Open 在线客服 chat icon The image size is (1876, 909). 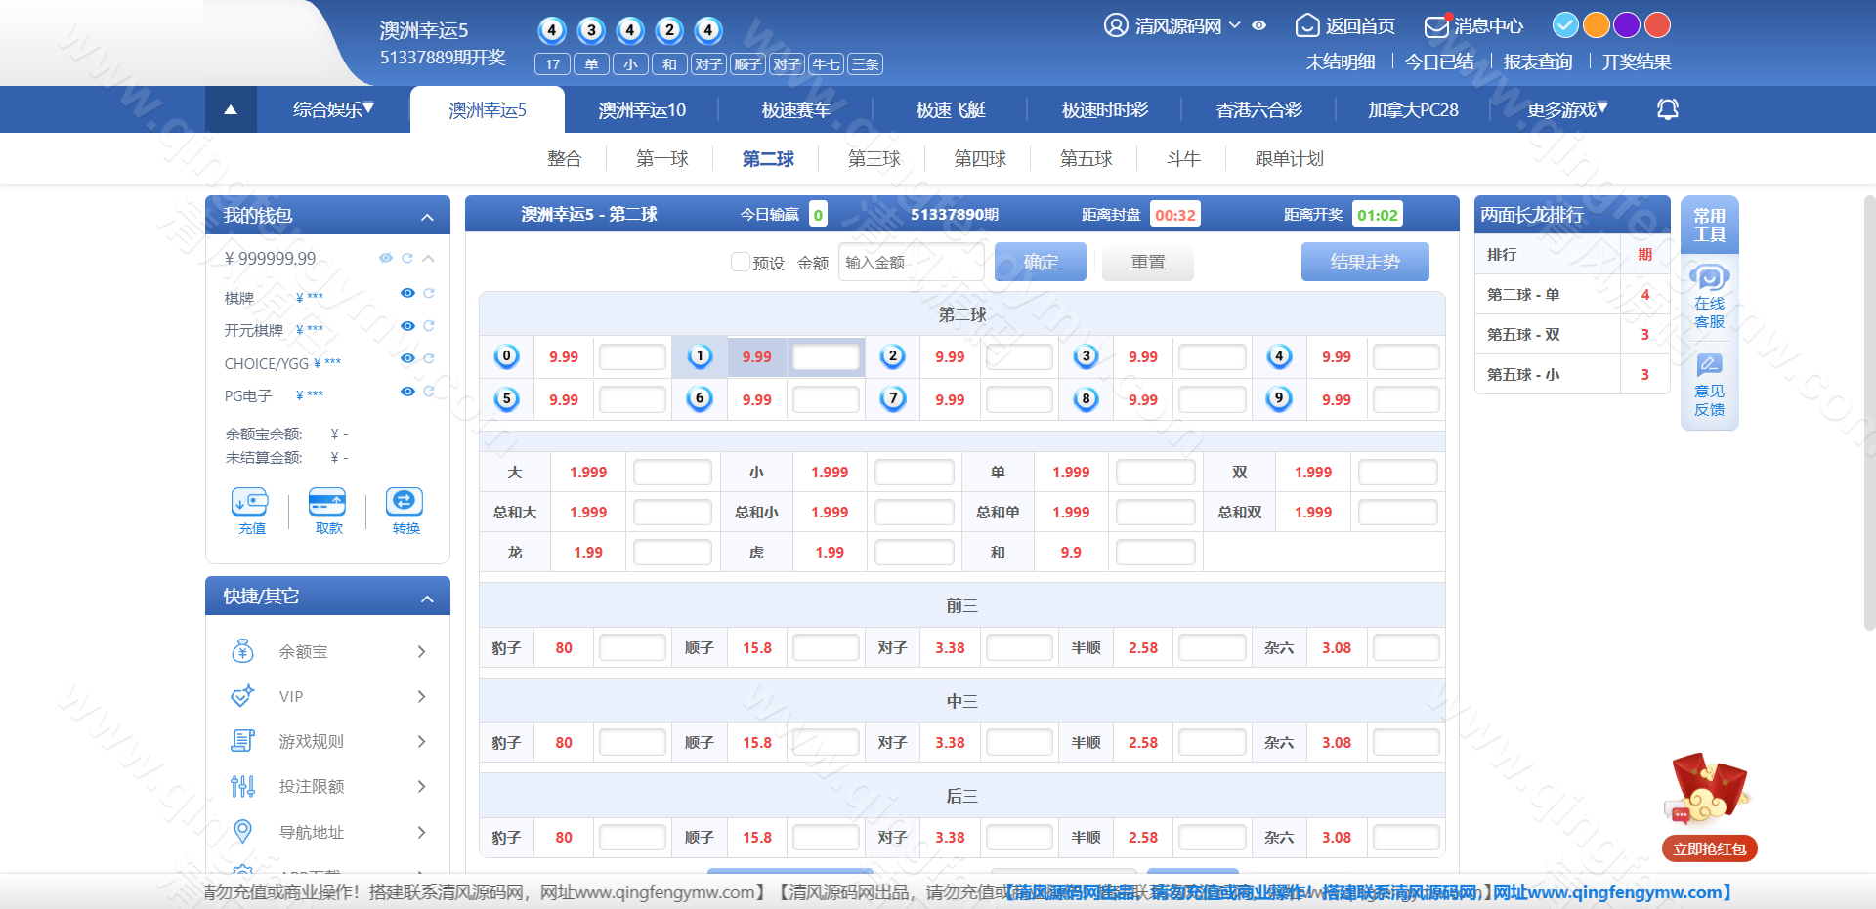1709,278
